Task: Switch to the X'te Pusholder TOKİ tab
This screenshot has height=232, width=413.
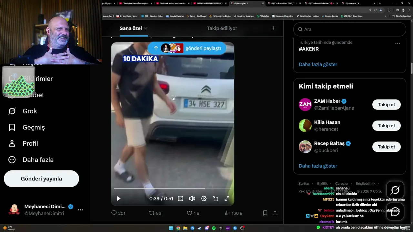Action: (284, 3)
